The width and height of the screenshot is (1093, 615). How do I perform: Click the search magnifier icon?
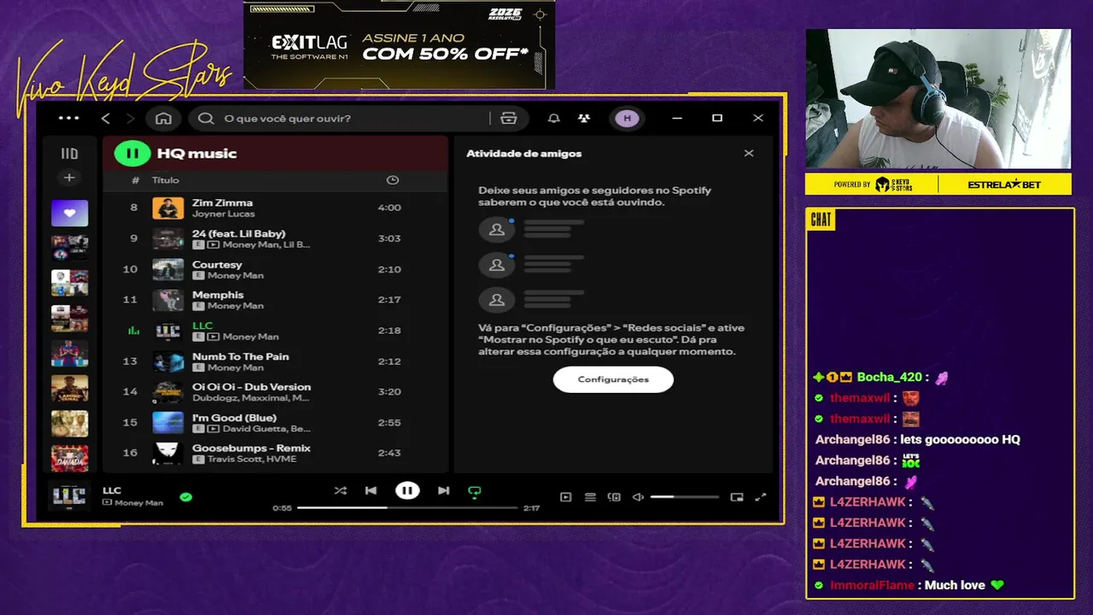point(206,118)
